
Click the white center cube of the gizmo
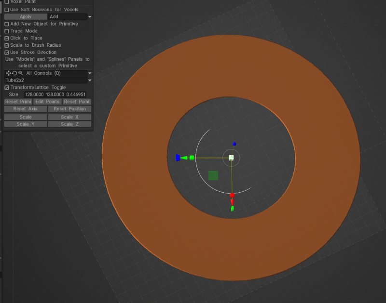pyautogui.click(x=231, y=158)
